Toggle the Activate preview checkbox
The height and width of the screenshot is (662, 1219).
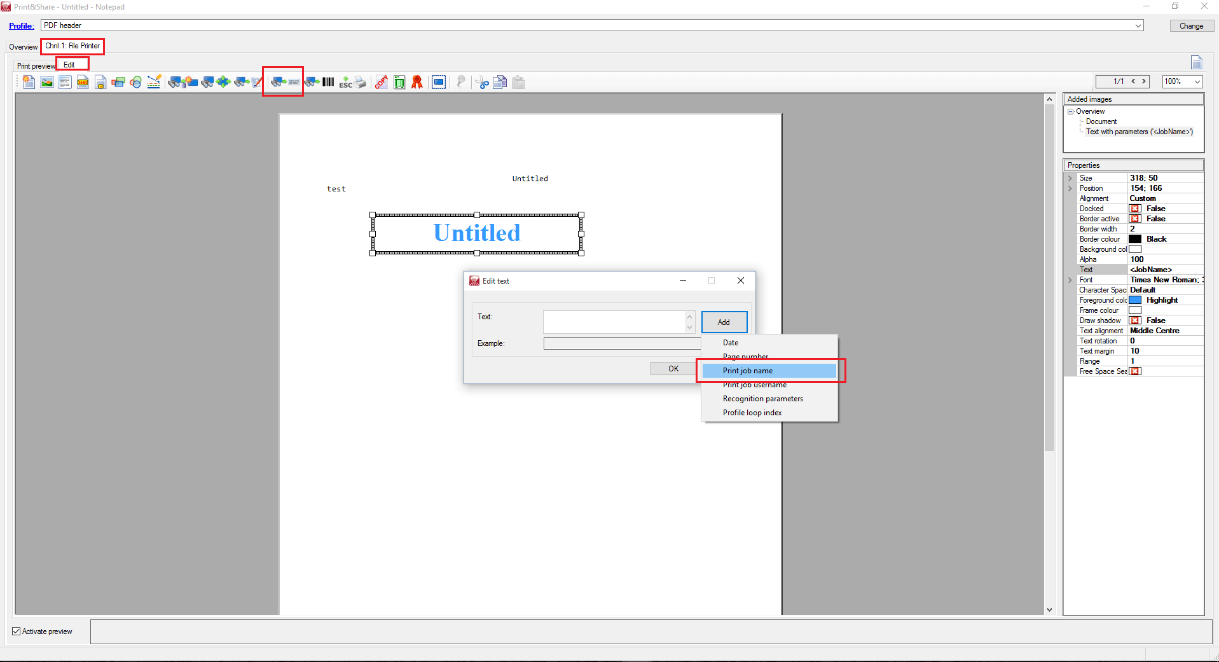tap(17, 631)
